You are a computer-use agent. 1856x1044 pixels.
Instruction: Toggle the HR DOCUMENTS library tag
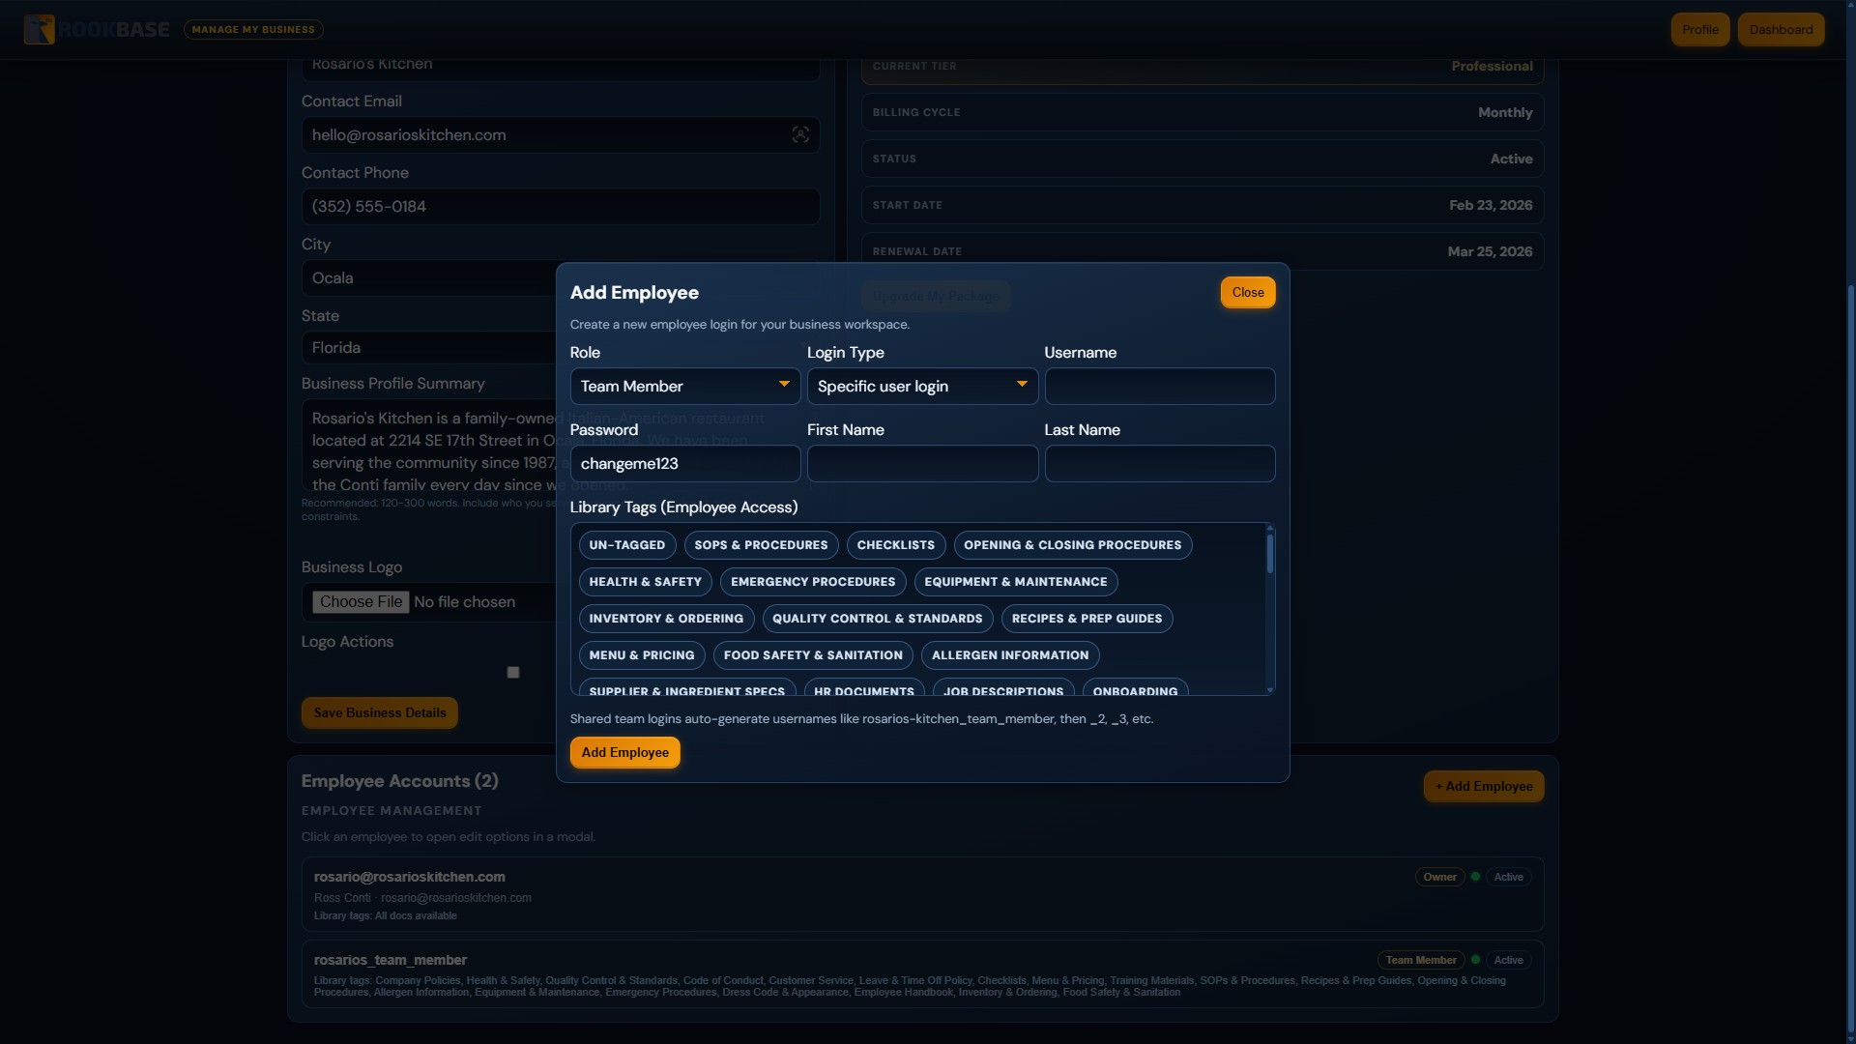(x=862, y=690)
